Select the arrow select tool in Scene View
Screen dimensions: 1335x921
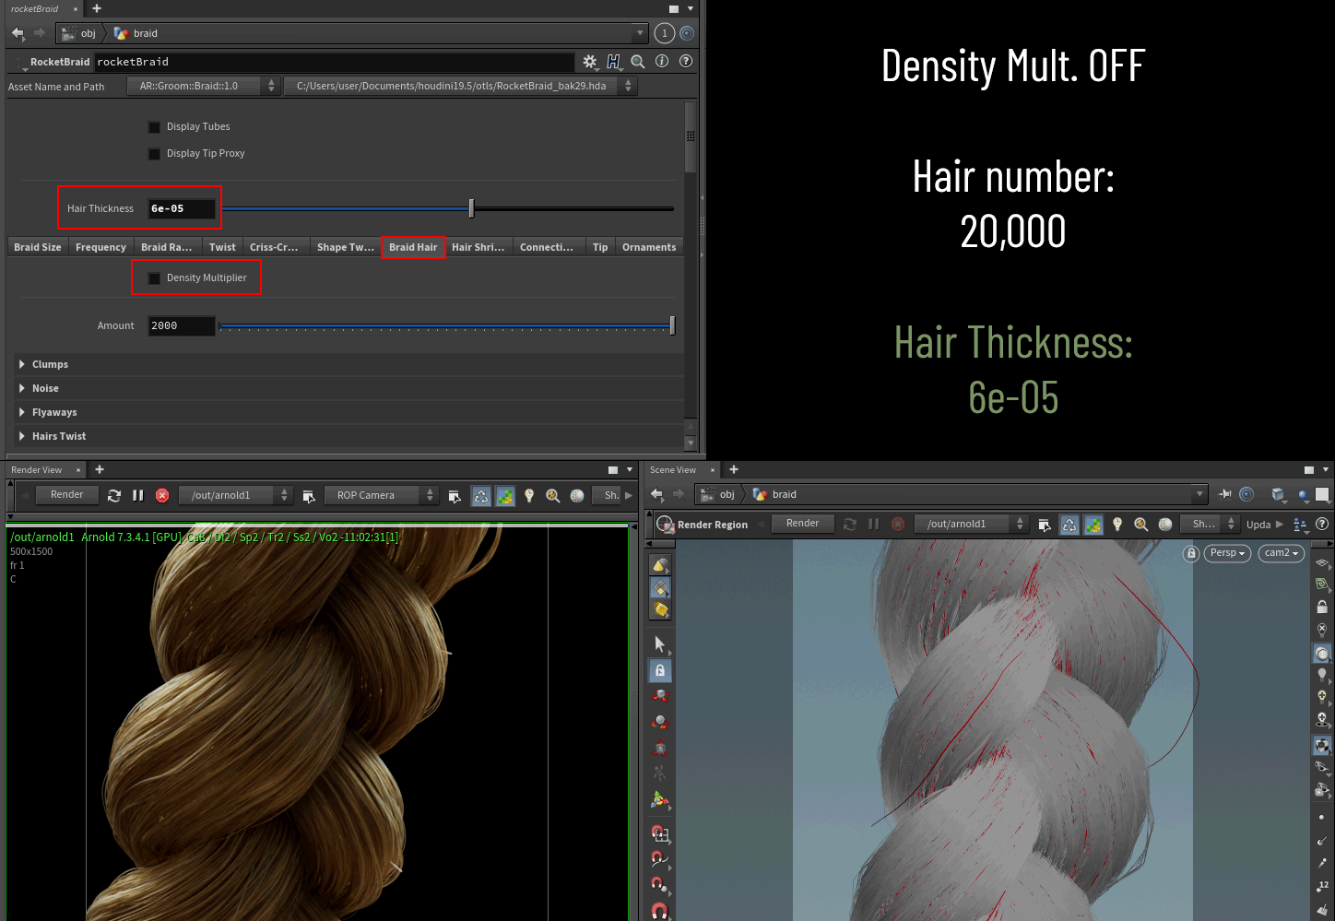click(x=660, y=644)
